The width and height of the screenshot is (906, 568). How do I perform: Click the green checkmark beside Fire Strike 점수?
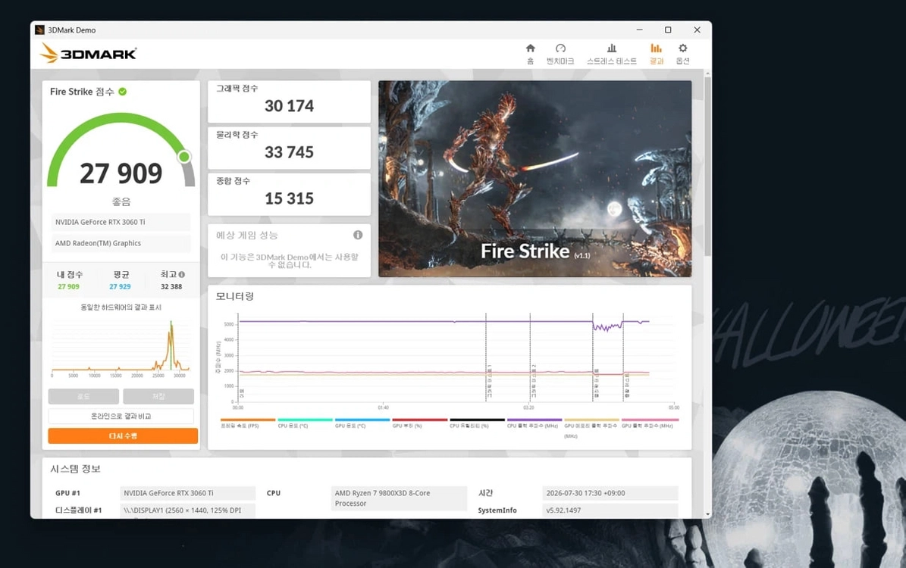[123, 91]
